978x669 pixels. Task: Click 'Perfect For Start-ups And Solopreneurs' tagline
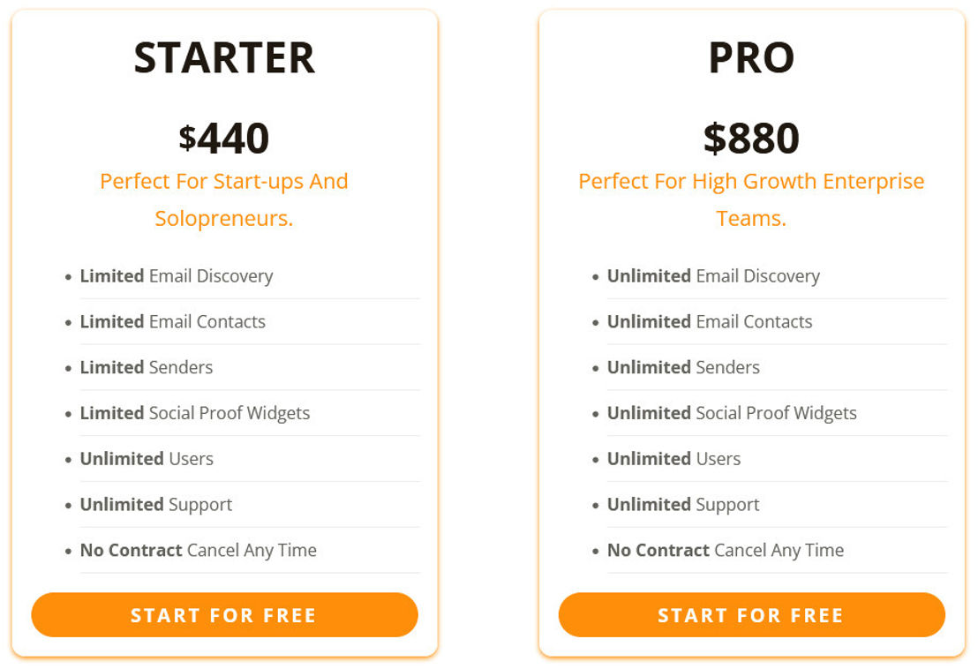click(224, 199)
